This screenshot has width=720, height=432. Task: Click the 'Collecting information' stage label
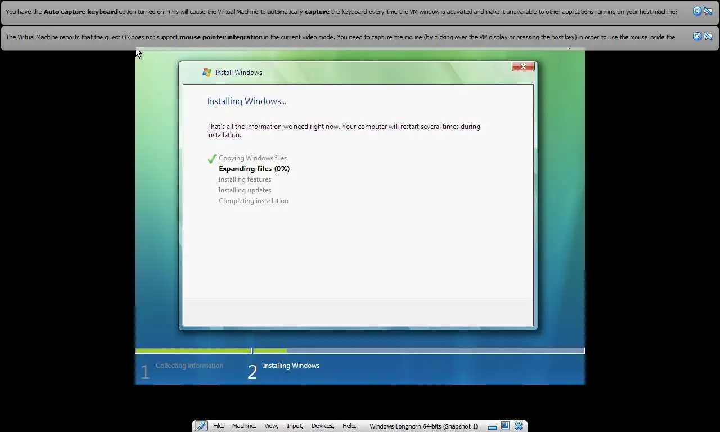pyautogui.click(x=190, y=366)
